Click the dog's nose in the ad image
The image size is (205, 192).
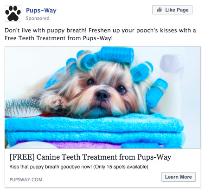102,95
